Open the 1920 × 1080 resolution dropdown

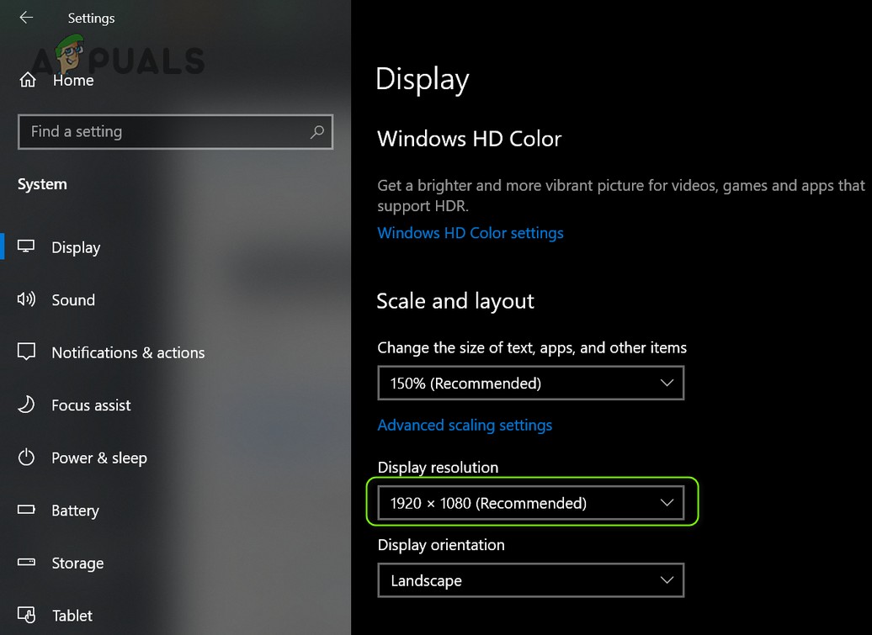(x=530, y=503)
